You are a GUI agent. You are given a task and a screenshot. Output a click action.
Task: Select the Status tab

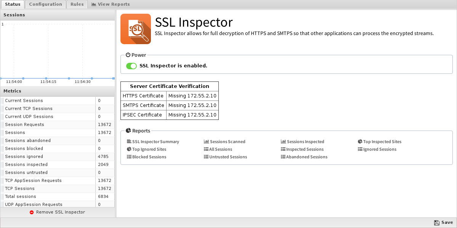pos(13,4)
